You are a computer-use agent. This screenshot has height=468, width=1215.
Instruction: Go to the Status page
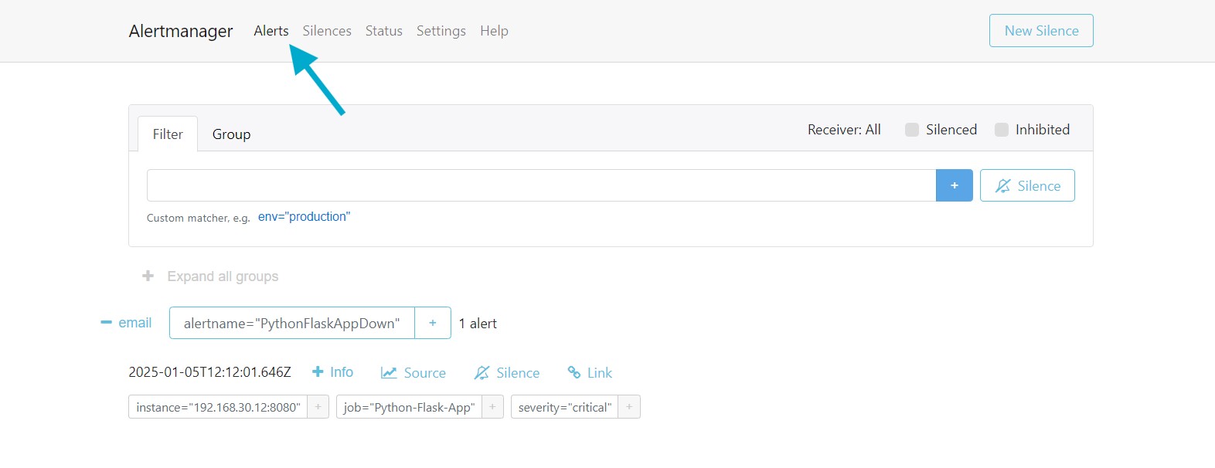pyautogui.click(x=383, y=31)
